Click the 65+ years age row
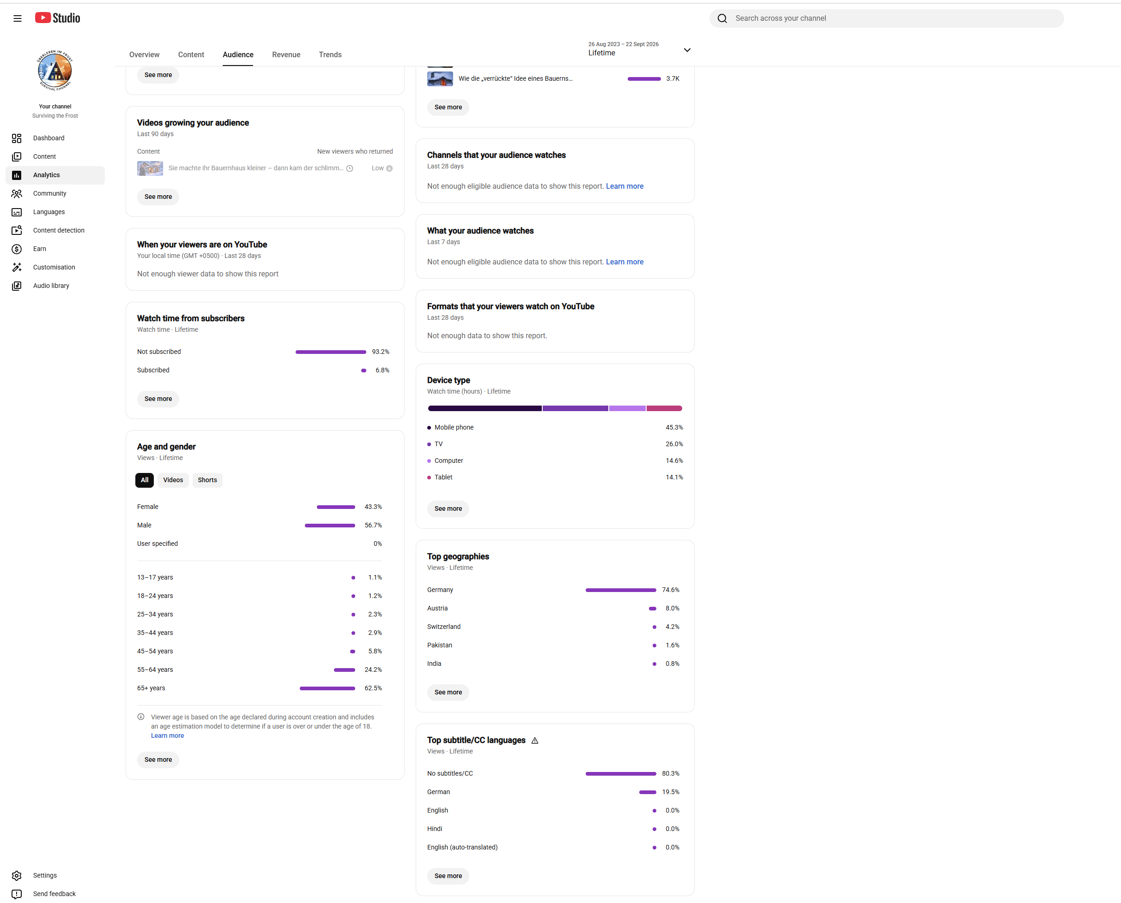 click(259, 688)
